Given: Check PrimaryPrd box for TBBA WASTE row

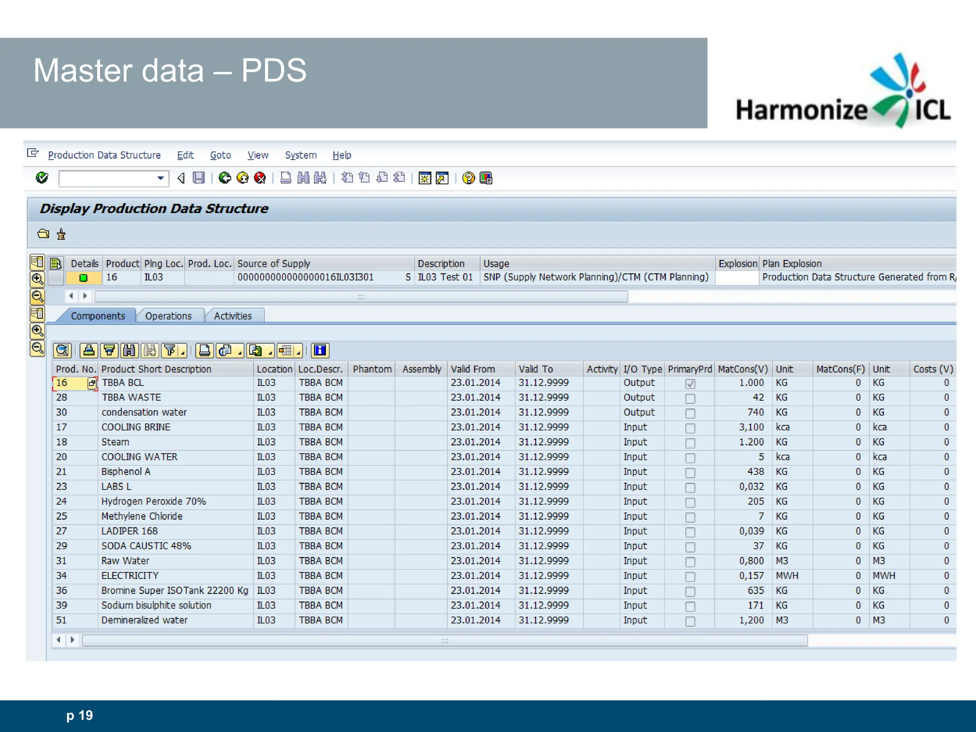Looking at the screenshot, I should coord(690,398).
